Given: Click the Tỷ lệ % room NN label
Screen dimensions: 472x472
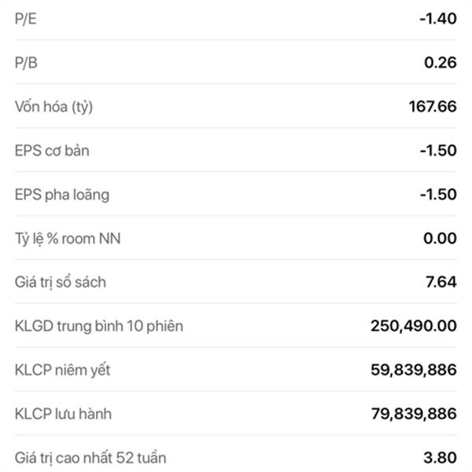Looking at the screenshot, I should coord(68,238).
